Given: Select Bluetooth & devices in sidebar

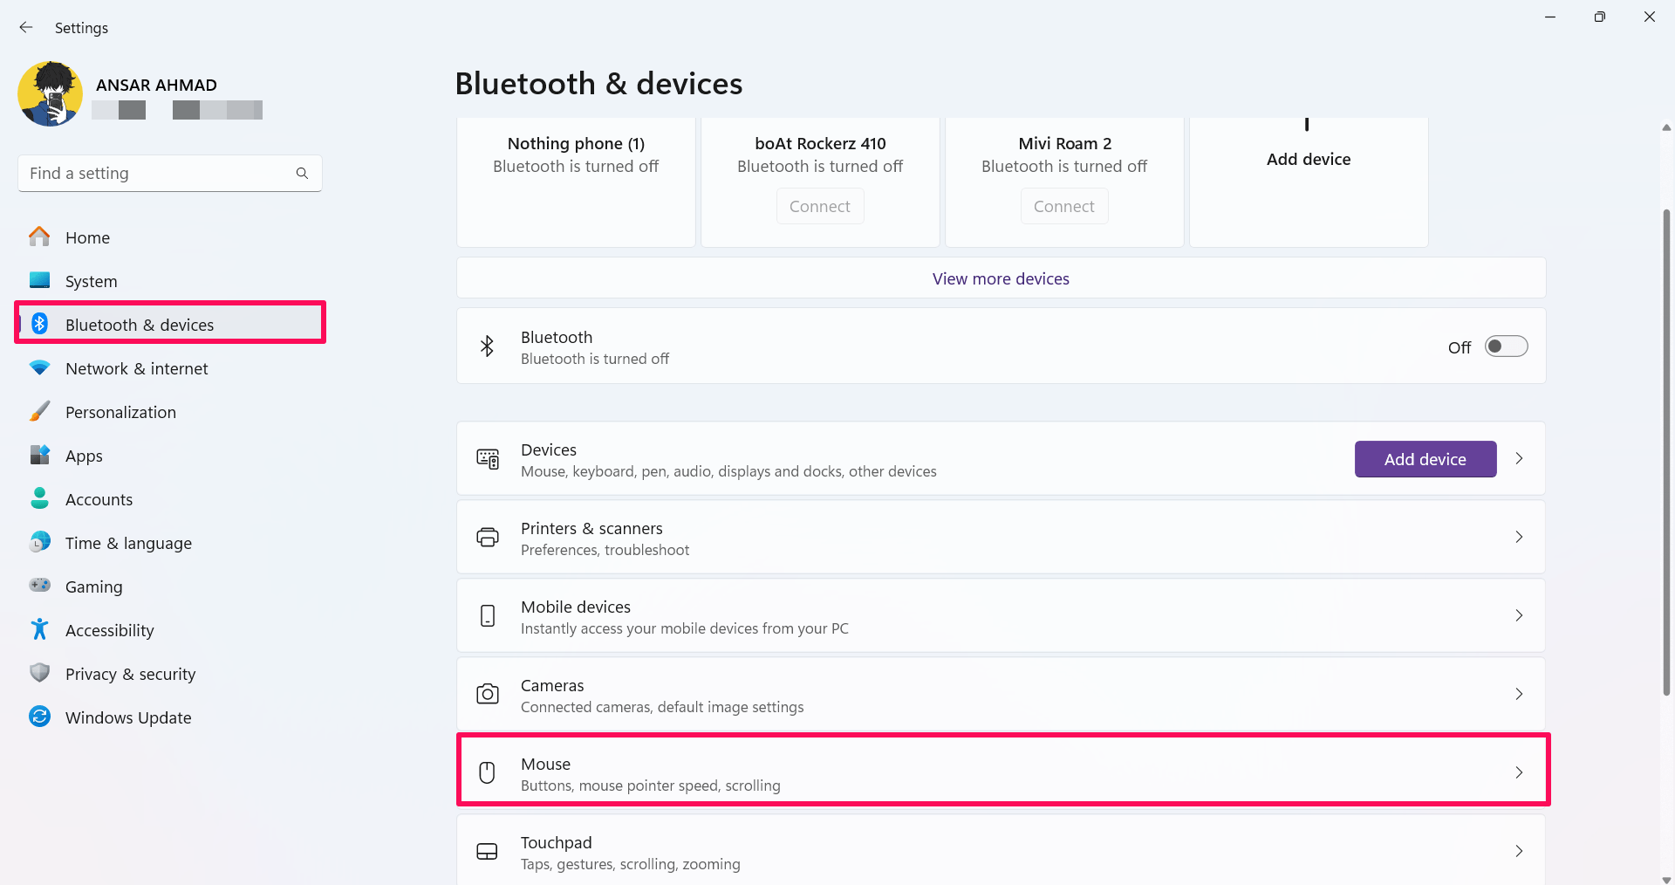Looking at the screenshot, I should [x=170, y=324].
